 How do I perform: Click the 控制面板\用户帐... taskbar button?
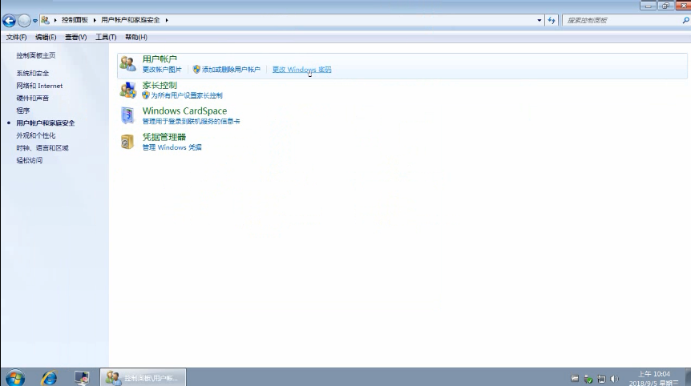pyautogui.click(x=143, y=378)
